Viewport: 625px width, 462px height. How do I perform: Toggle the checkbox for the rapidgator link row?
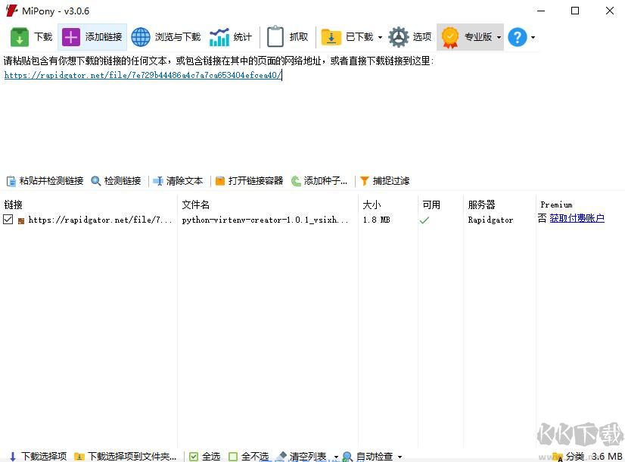[x=10, y=220]
